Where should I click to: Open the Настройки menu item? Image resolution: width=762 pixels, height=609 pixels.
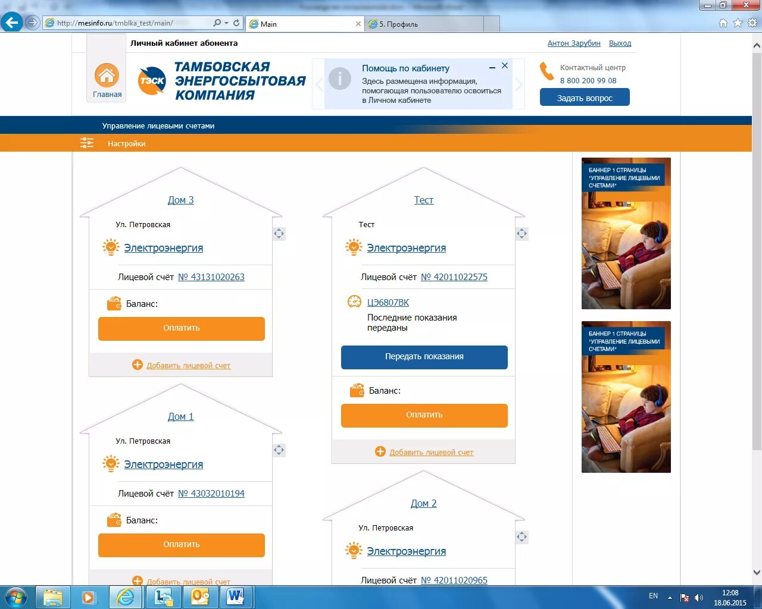coord(126,143)
